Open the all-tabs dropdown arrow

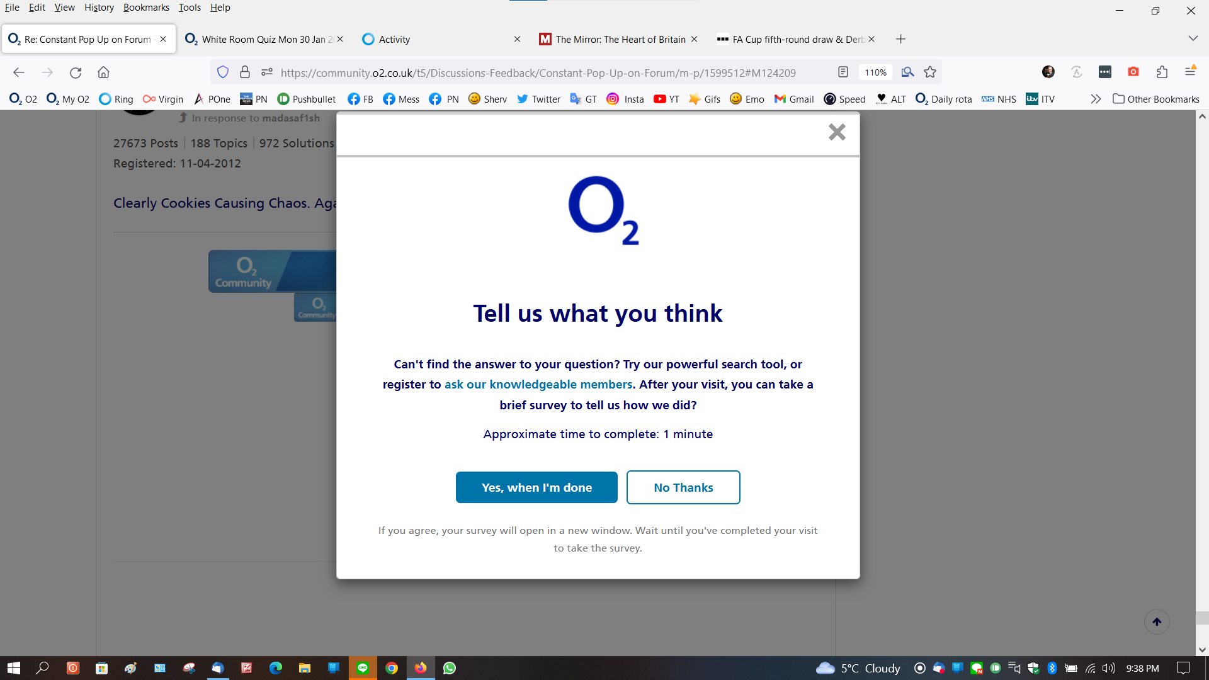coord(1193,38)
